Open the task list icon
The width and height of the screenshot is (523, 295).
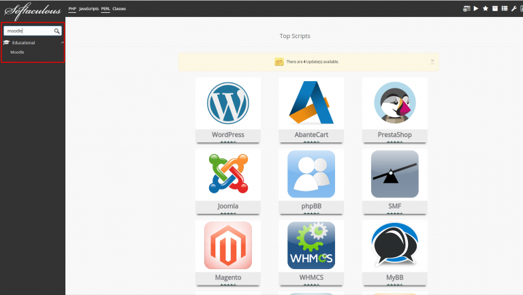click(505, 8)
